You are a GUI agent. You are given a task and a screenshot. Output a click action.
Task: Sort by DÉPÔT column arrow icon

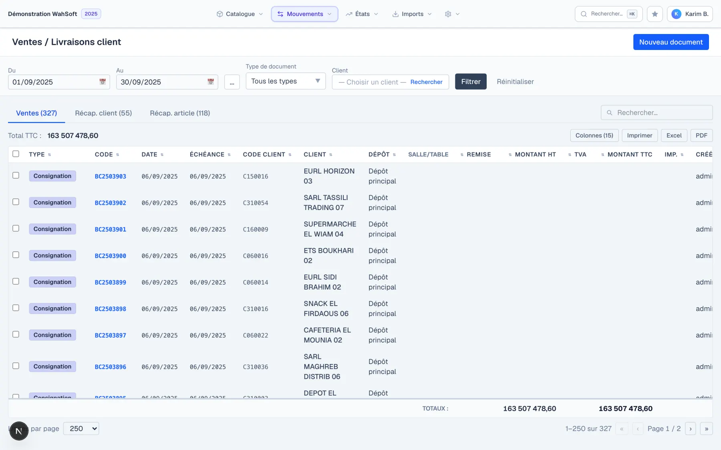[394, 155]
